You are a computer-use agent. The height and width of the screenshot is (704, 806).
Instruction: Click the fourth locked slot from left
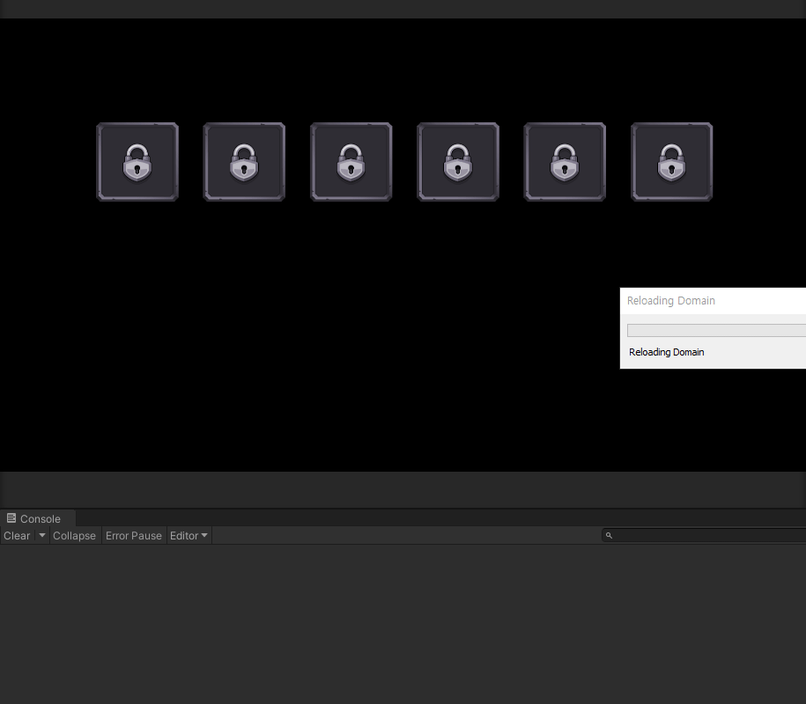458,162
